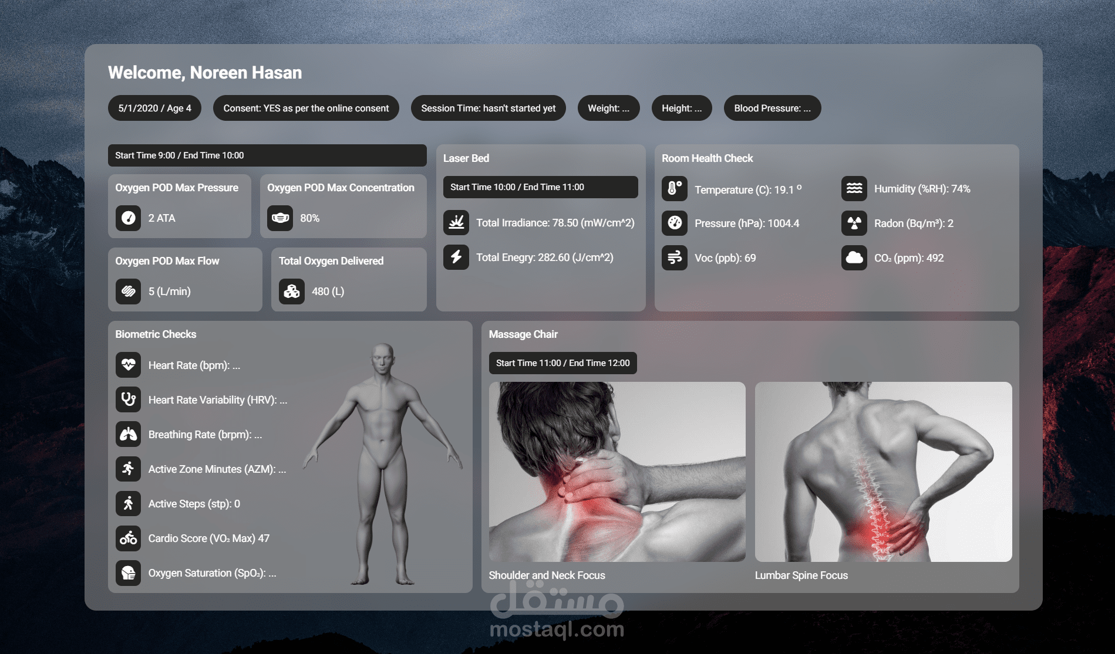This screenshot has height=654, width=1115.
Task: Click the Humidity (%RH): 74% reading
Action: 922,189
